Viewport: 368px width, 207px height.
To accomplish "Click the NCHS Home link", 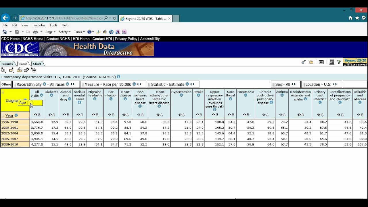I will tap(33, 39).
